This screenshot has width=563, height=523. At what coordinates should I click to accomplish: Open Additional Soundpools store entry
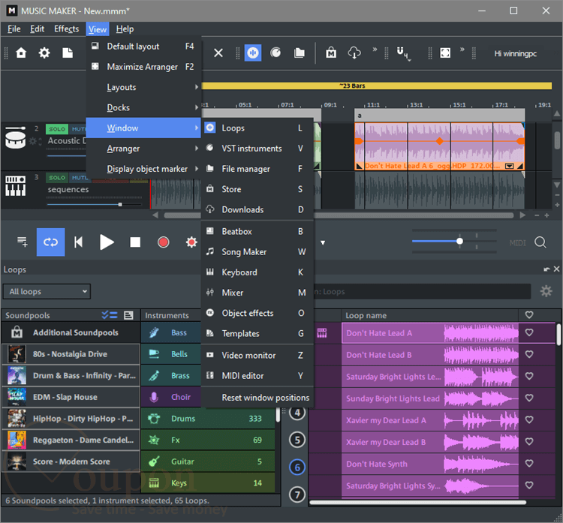(x=71, y=332)
